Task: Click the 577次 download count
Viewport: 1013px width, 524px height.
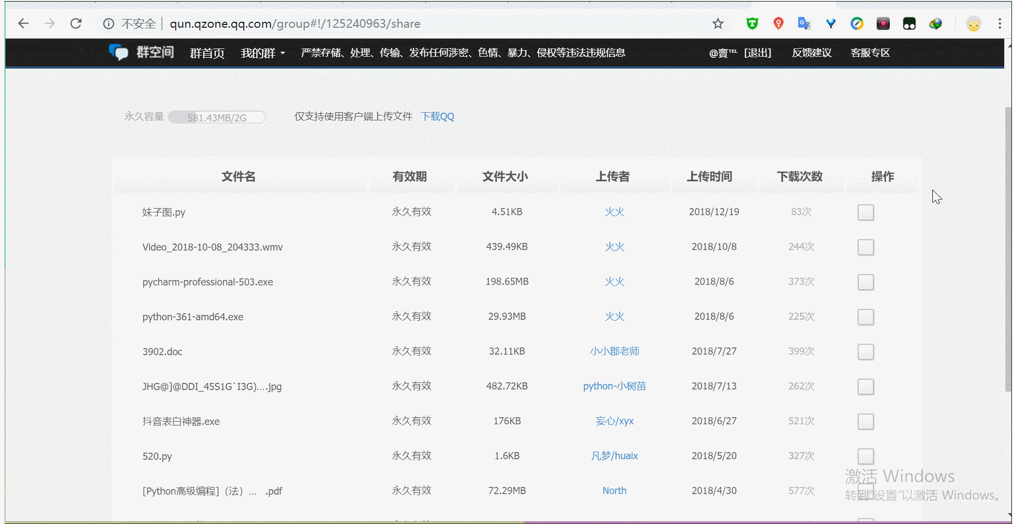Action: (801, 491)
